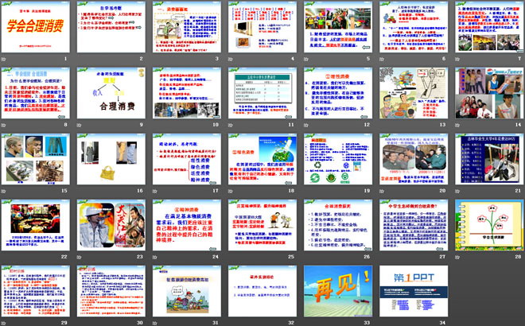Select slide 20 thumbnail with two portraits
The image size is (525, 326).
click(414, 159)
